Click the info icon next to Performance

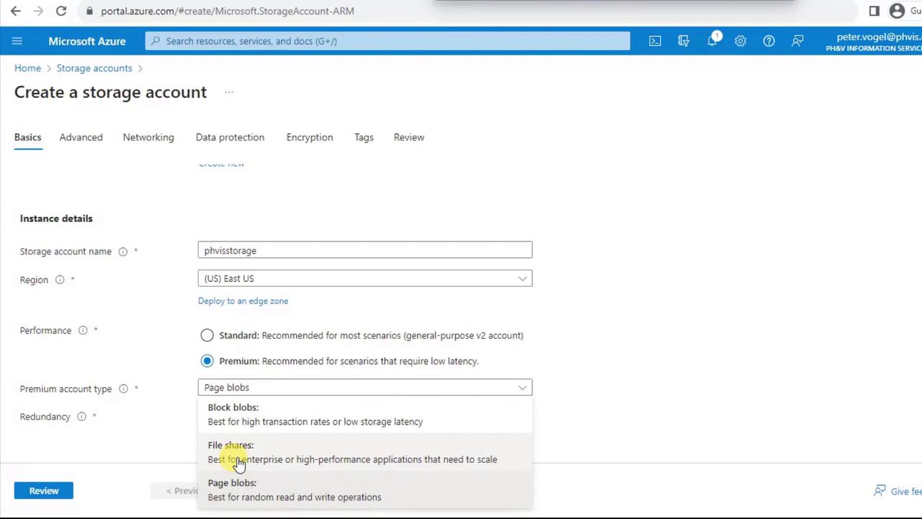pos(83,330)
